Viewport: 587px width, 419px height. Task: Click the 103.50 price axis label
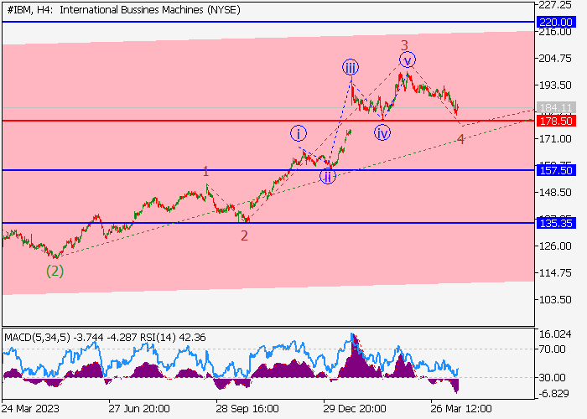[x=555, y=300]
